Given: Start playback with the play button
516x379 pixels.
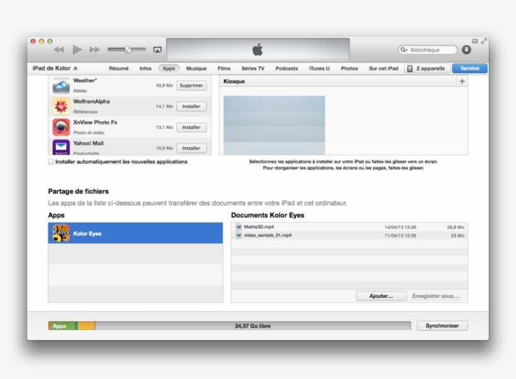Looking at the screenshot, I should tap(77, 50).
